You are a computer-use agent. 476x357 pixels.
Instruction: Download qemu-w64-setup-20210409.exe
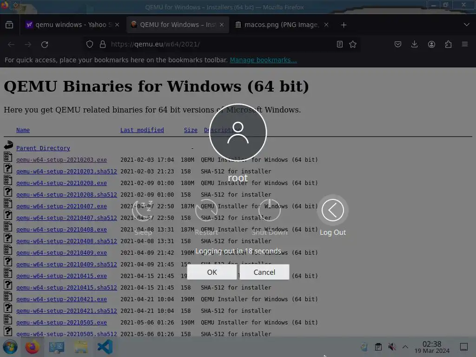[x=62, y=252]
